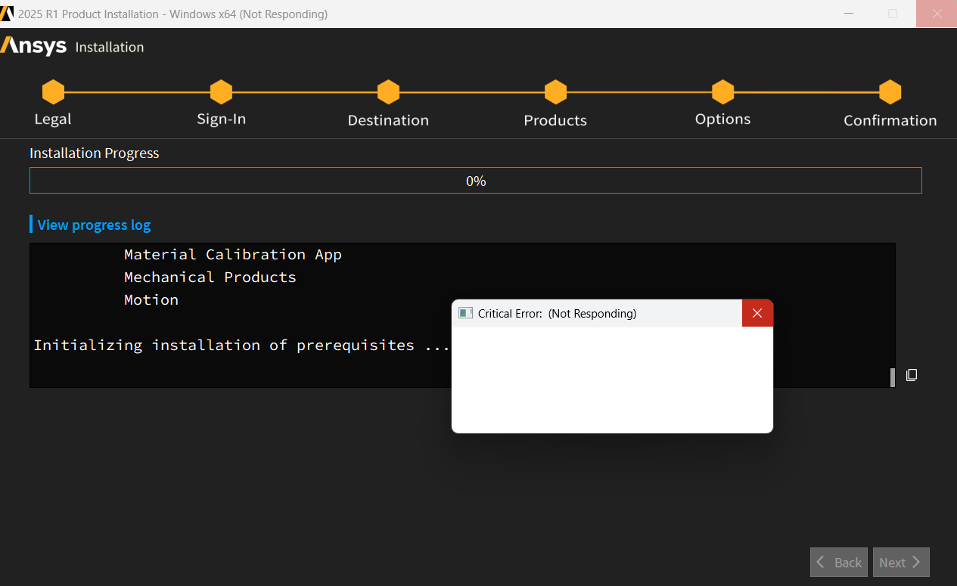Click the Ansys logo in header
957x586 pixels.
(x=34, y=46)
